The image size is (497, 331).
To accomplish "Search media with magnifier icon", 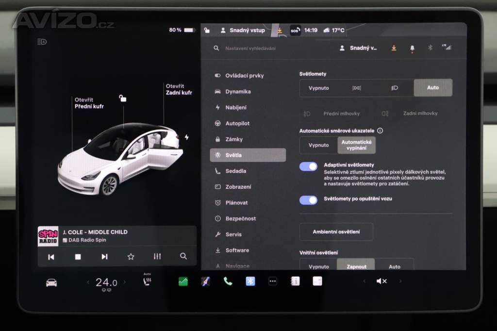I will (x=183, y=256).
